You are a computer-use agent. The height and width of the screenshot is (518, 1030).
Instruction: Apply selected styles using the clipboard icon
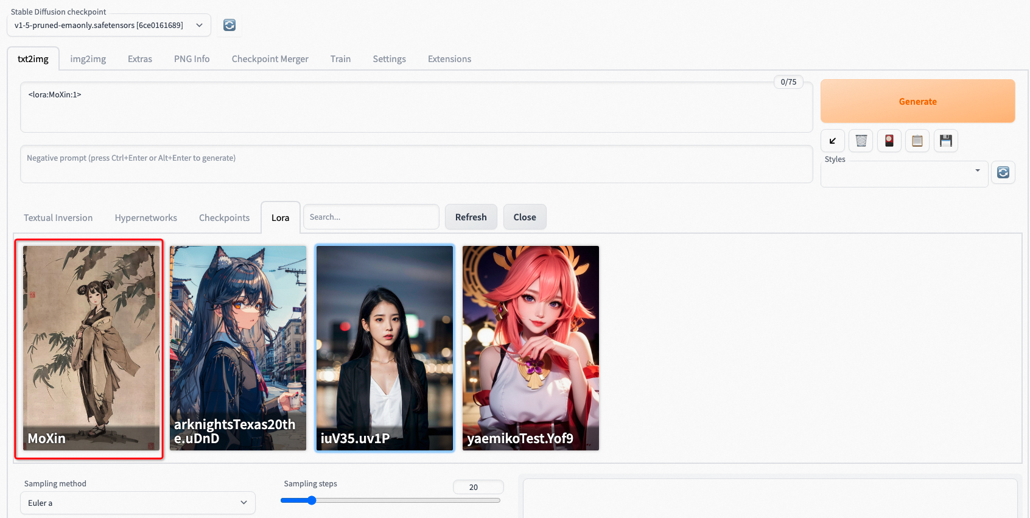tap(917, 141)
